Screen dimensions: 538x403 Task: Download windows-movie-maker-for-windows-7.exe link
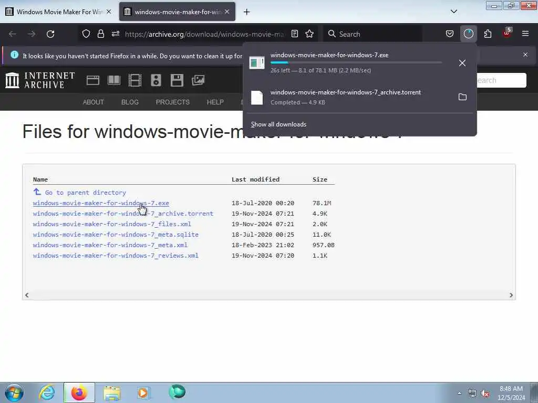[101, 203]
